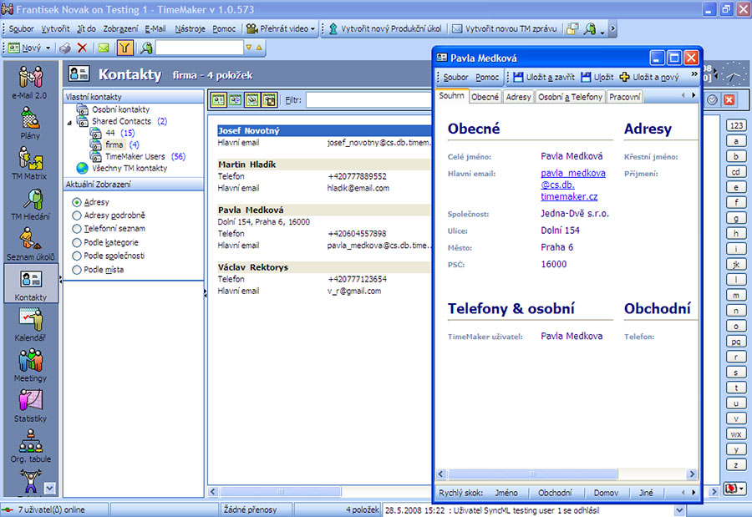Choose the Podle společnosti view

77,256
